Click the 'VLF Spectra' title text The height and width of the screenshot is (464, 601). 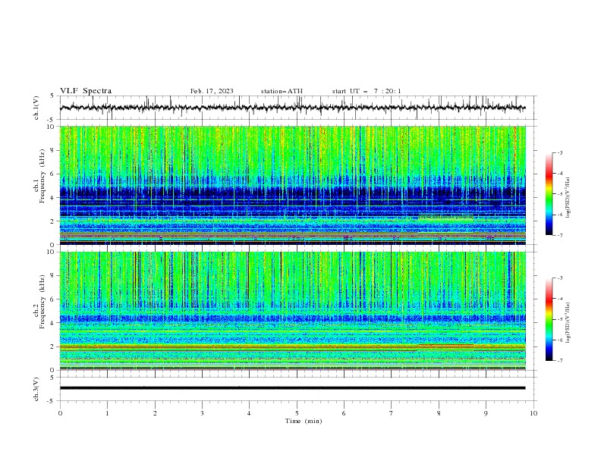click(86, 91)
